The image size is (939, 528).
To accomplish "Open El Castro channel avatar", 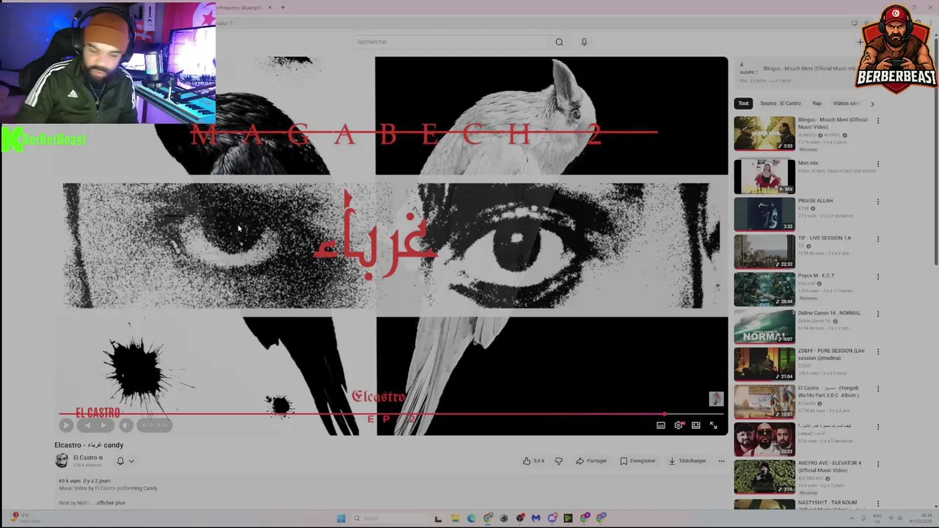I will tap(62, 461).
